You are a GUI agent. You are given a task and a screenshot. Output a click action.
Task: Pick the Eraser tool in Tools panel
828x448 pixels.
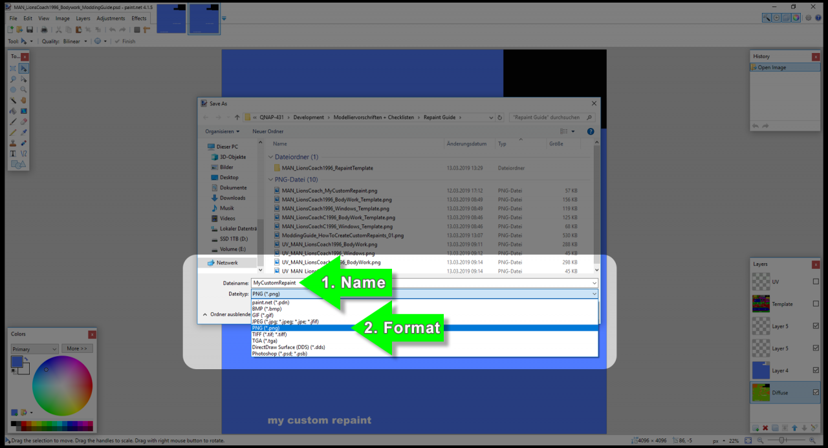(x=23, y=122)
